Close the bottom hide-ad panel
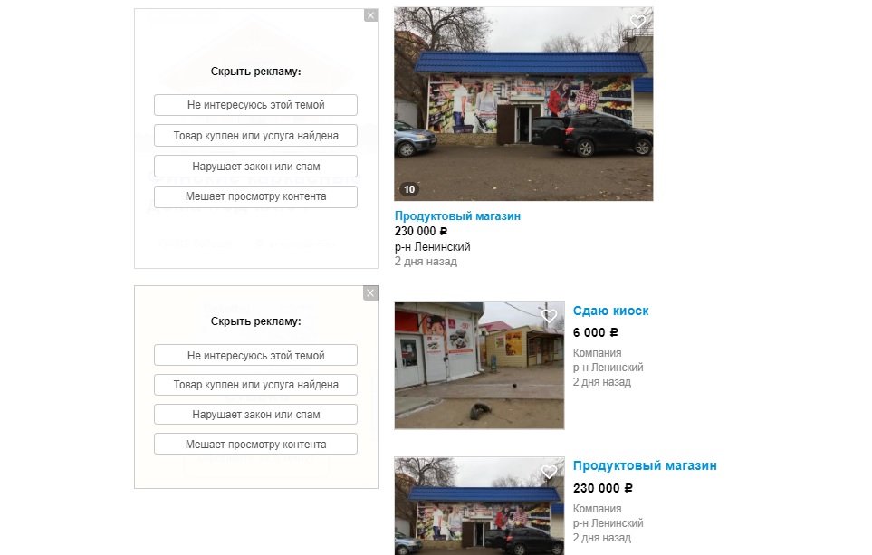872x555 pixels. tap(371, 293)
